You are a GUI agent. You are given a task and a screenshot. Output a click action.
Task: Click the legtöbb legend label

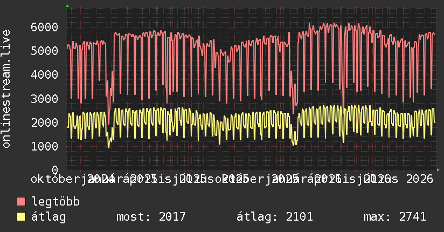[x=55, y=202]
